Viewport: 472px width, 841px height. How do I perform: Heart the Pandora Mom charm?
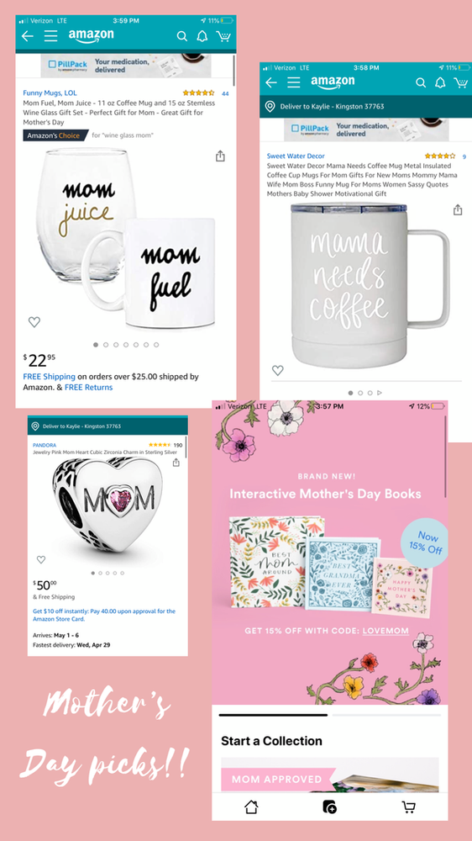(40, 559)
